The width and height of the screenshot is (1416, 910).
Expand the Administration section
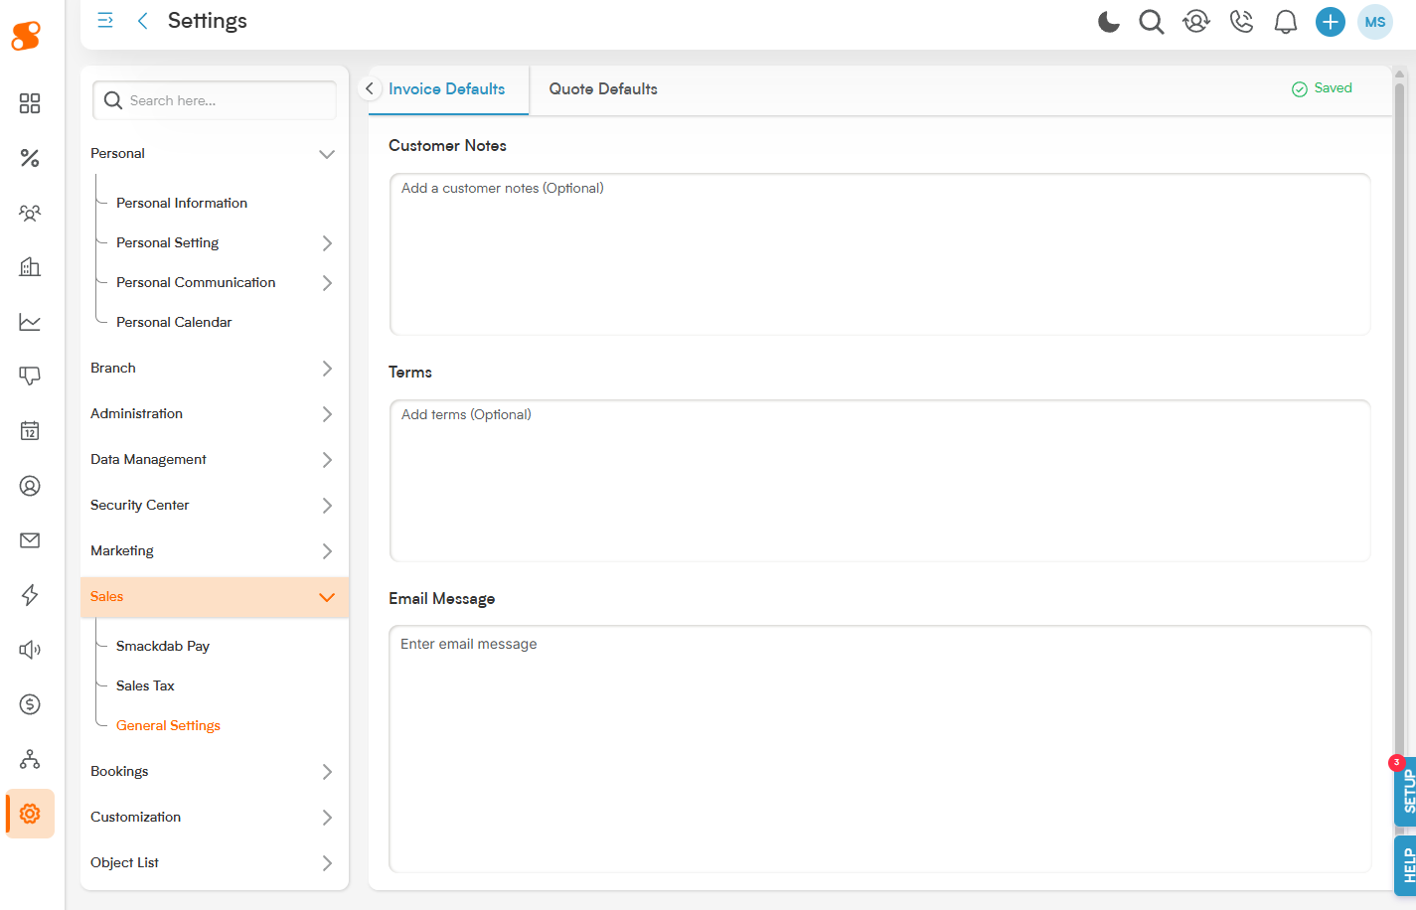pos(327,414)
